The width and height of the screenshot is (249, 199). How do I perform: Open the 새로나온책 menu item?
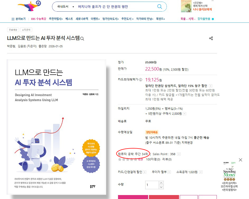(82, 19)
